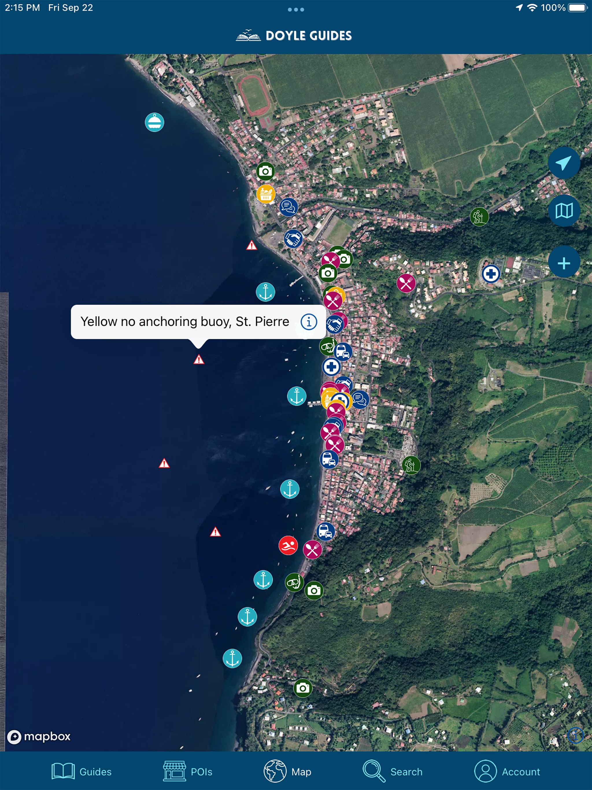Tap the inland restaurant marker
The image size is (592, 790).
pyautogui.click(x=406, y=283)
